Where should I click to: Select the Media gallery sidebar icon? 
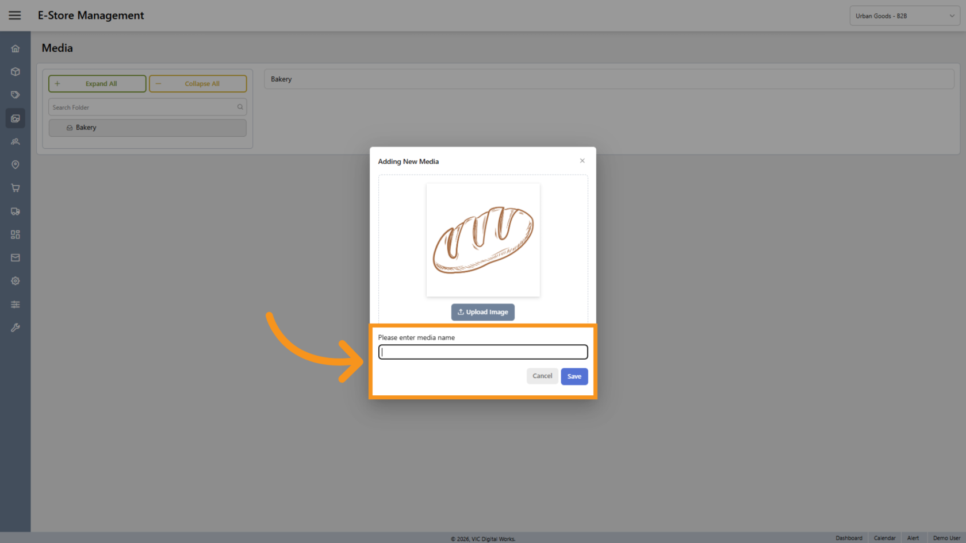[x=16, y=118]
